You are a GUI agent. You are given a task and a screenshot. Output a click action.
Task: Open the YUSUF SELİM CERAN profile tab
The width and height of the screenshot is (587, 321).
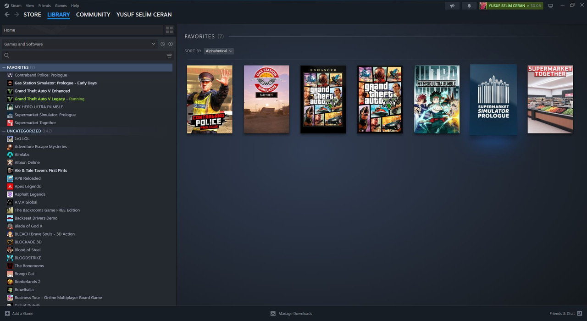(x=144, y=15)
